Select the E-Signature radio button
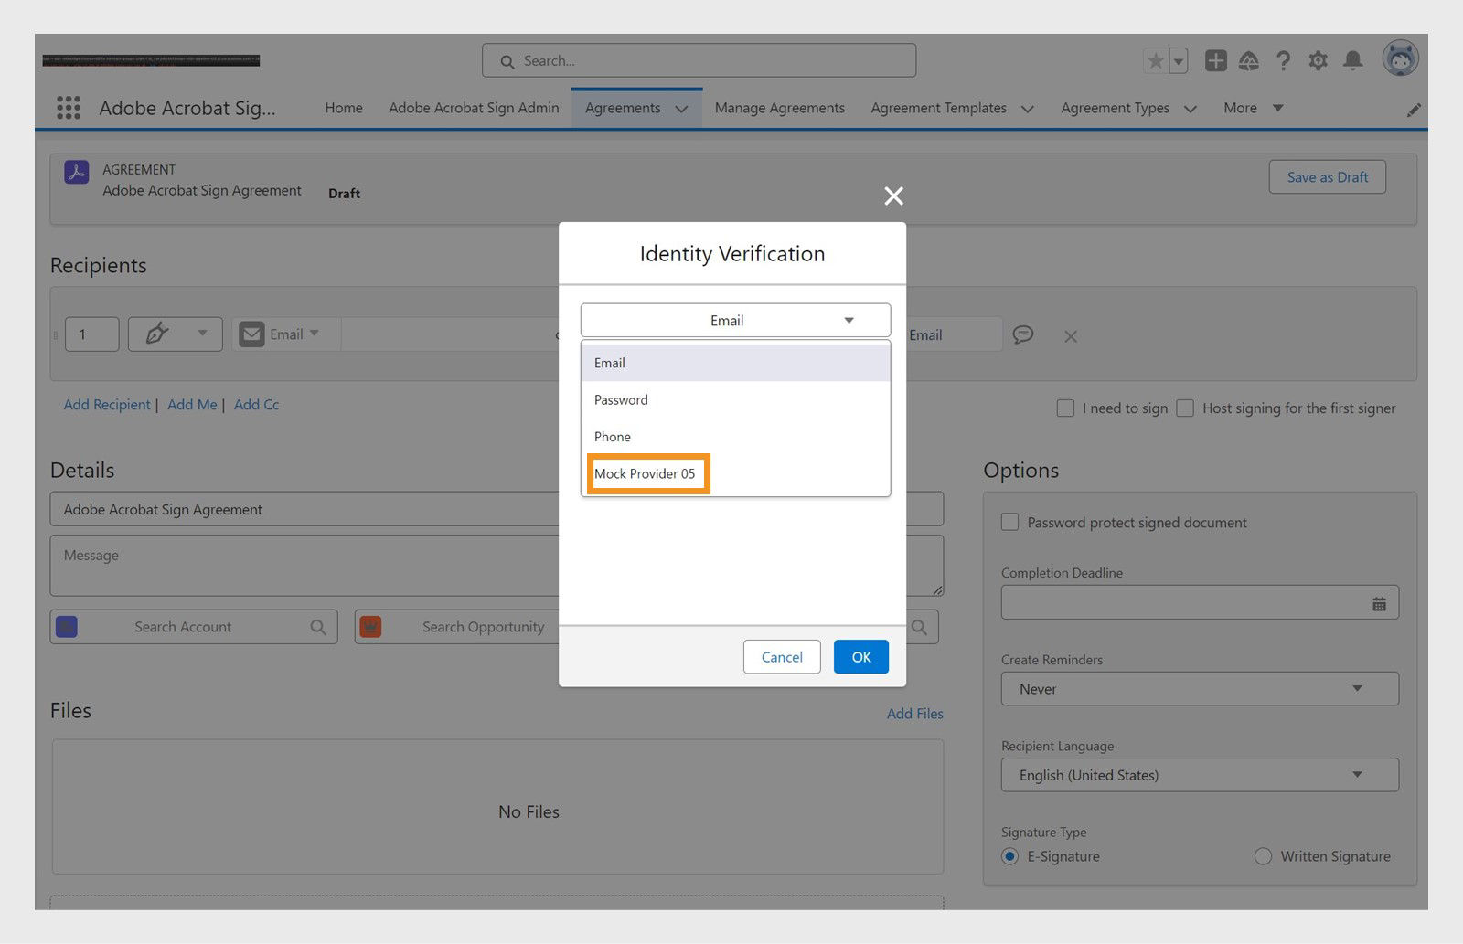 [x=1010, y=856]
